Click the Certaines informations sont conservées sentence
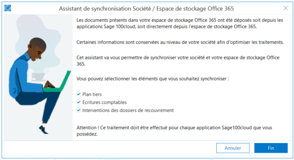Screen dimensions: 294x160 (180, 42)
